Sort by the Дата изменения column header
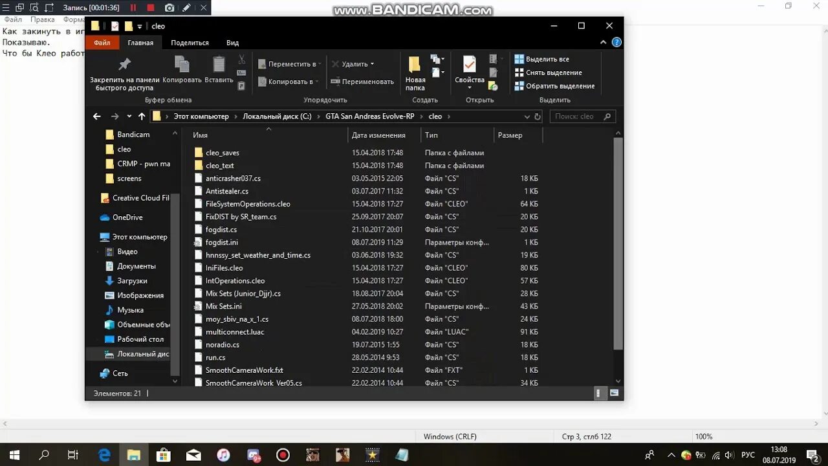 click(x=378, y=135)
